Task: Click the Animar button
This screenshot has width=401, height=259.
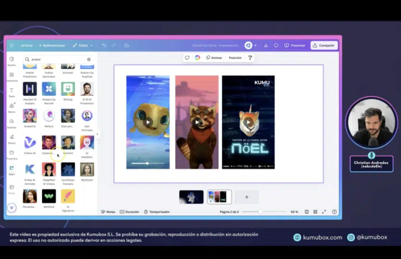Action: (x=214, y=58)
